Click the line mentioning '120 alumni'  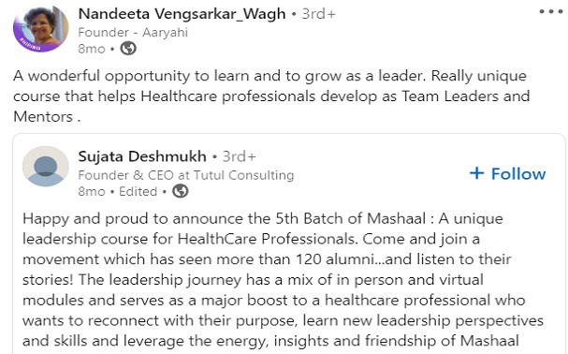tap(267, 259)
